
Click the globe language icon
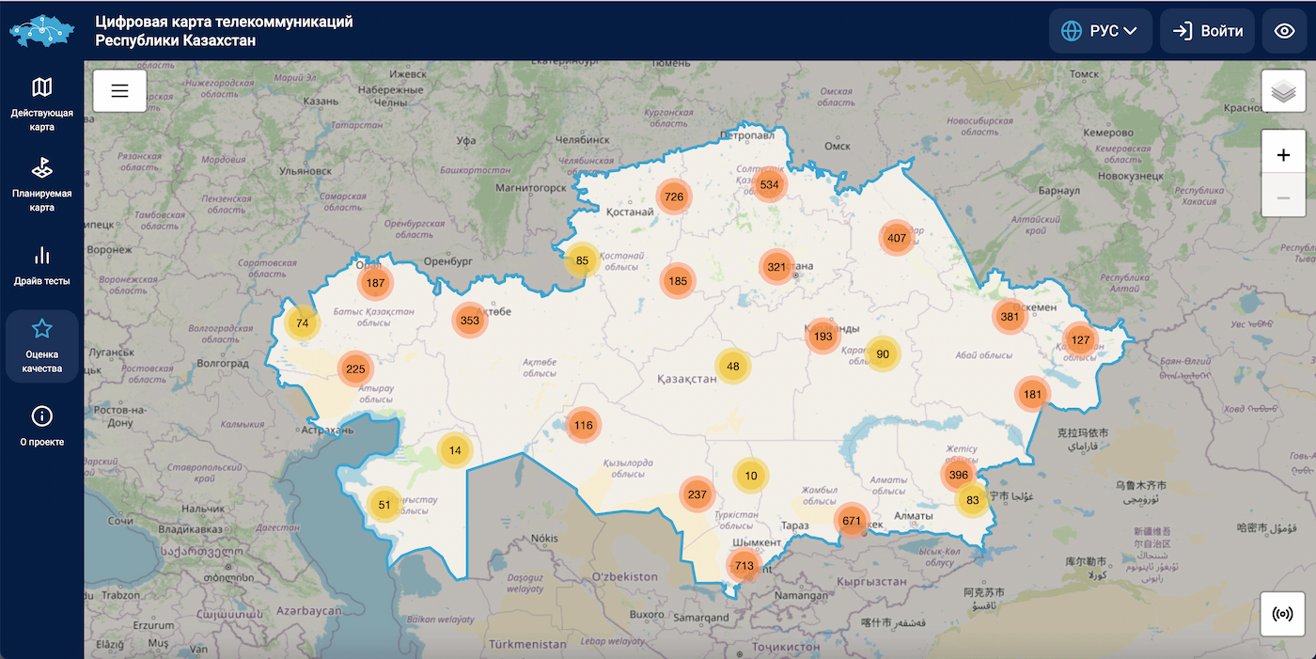click(1072, 31)
